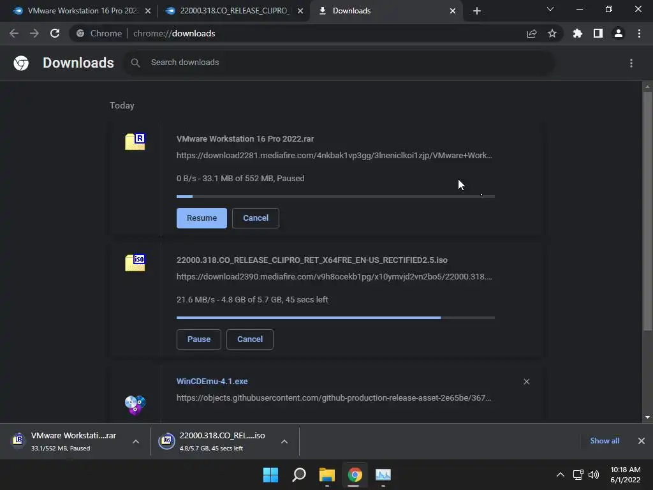Close the VMware Workstation 16 Pro tab
The image size is (653, 490).
[x=148, y=11]
